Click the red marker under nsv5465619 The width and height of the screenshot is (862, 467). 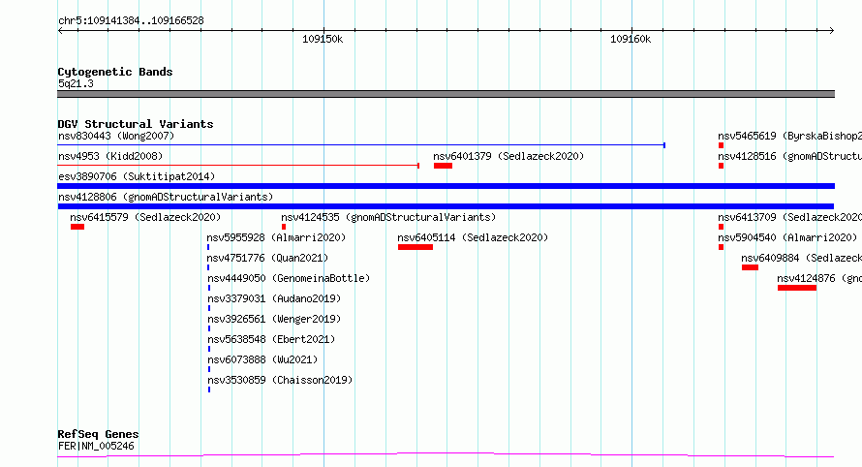(x=721, y=145)
